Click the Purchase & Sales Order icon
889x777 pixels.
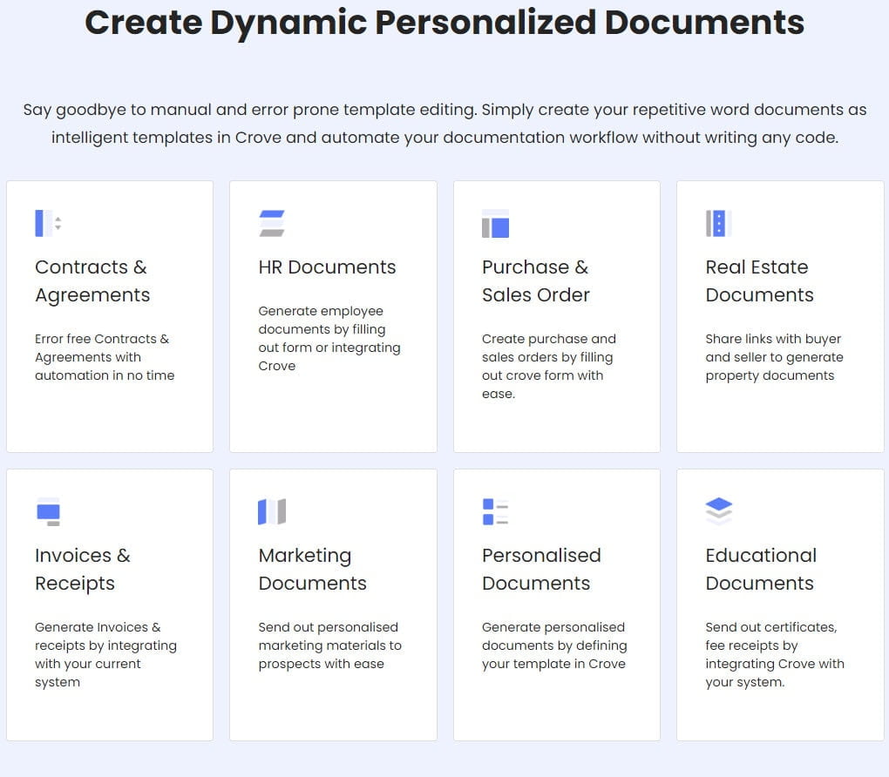click(495, 223)
